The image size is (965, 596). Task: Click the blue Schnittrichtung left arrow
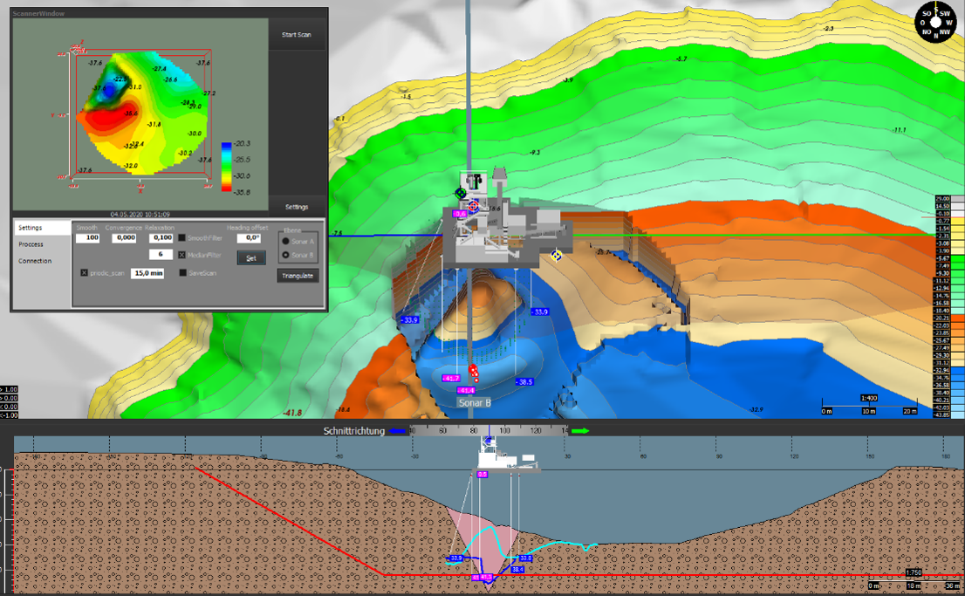397,431
